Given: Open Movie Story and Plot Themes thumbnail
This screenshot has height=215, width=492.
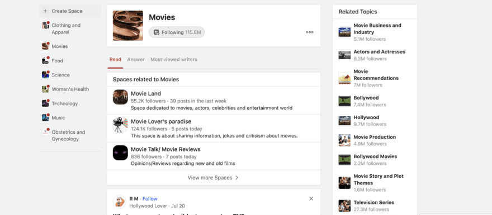Looking at the screenshot, I should pos(344,183).
